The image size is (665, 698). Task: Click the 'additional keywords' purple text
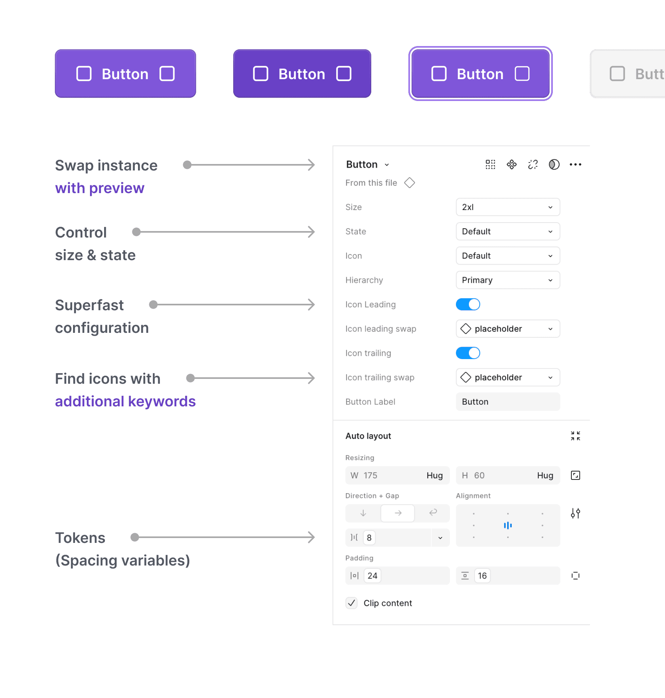pyautogui.click(x=125, y=402)
